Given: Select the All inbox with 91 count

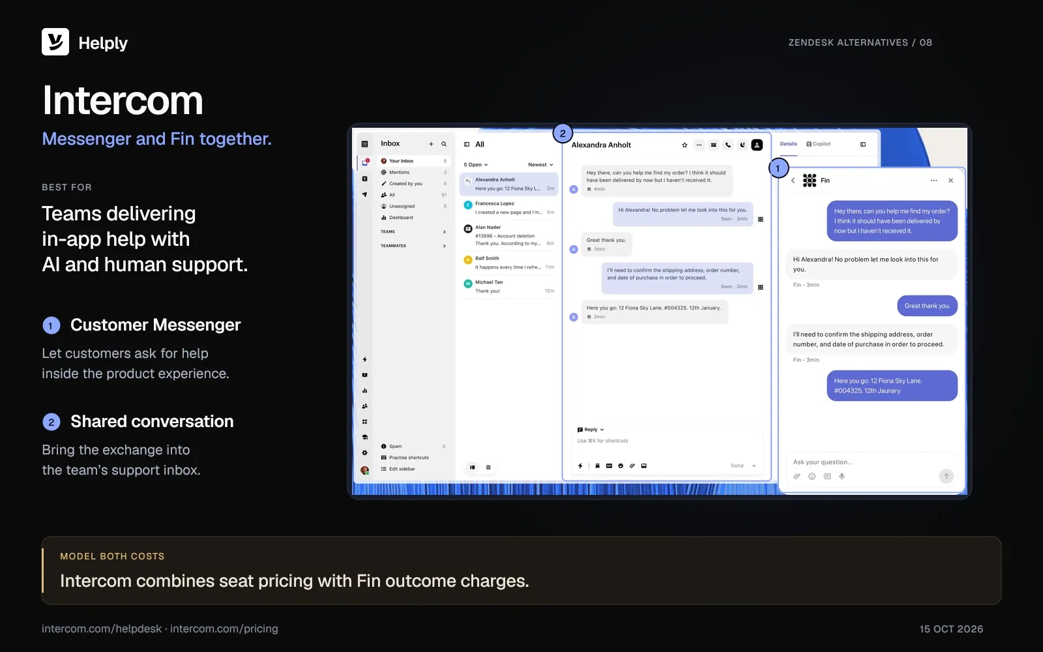Looking at the screenshot, I should (415, 195).
